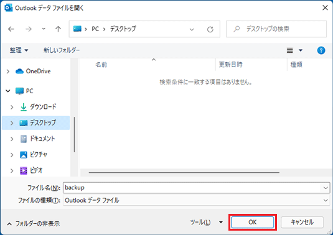333x235 pixels.
Task: Change view using the view layout icon
Action: [290, 50]
